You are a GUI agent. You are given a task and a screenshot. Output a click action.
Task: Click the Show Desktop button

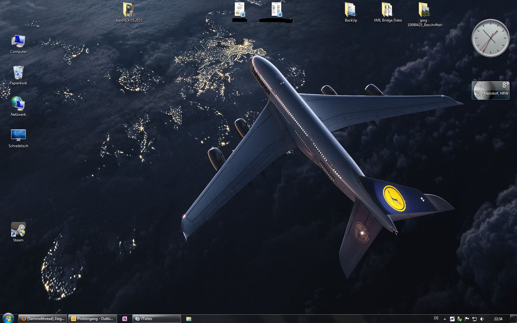tap(514, 319)
